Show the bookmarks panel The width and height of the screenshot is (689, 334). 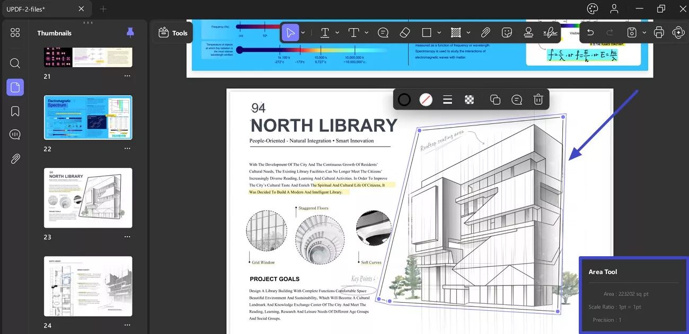pyautogui.click(x=15, y=111)
